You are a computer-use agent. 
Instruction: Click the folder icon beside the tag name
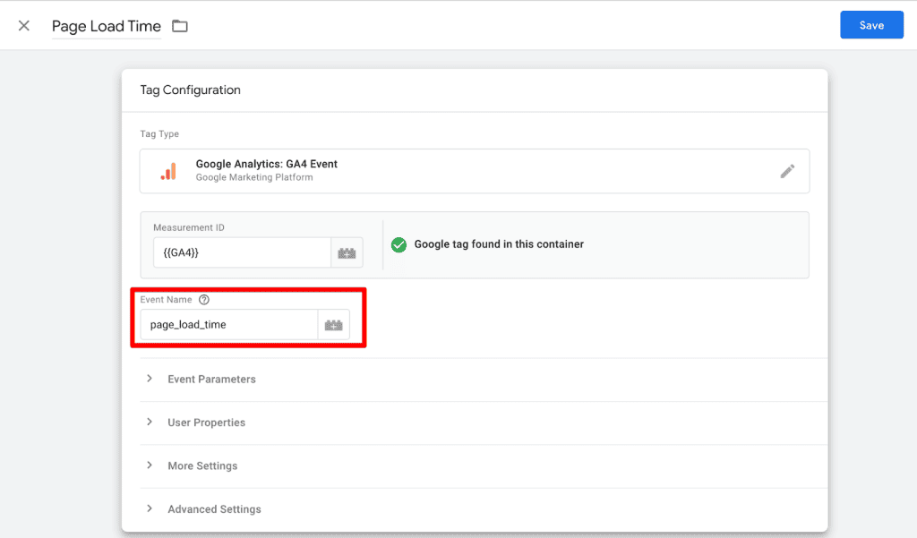pyautogui.click(x=180, y=26)
